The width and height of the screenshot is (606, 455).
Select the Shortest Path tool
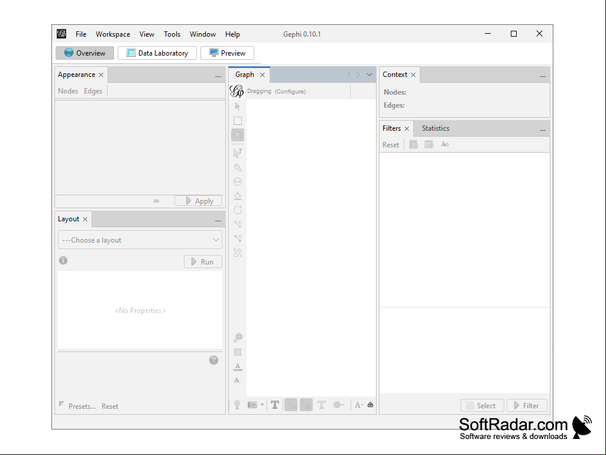pyautogui.click(x=238, y=238)
